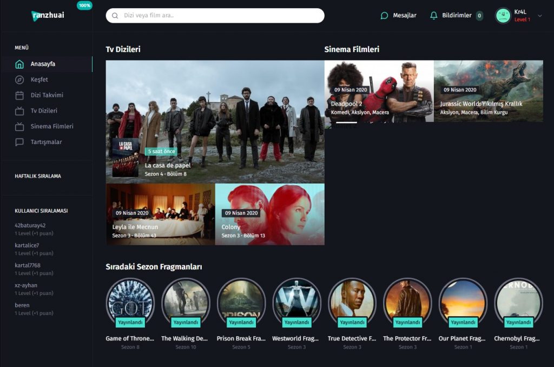The image size is (554, 367).
Task: Open Leyla ile Mecnun episode card
Action: click(x=160, y=214)
